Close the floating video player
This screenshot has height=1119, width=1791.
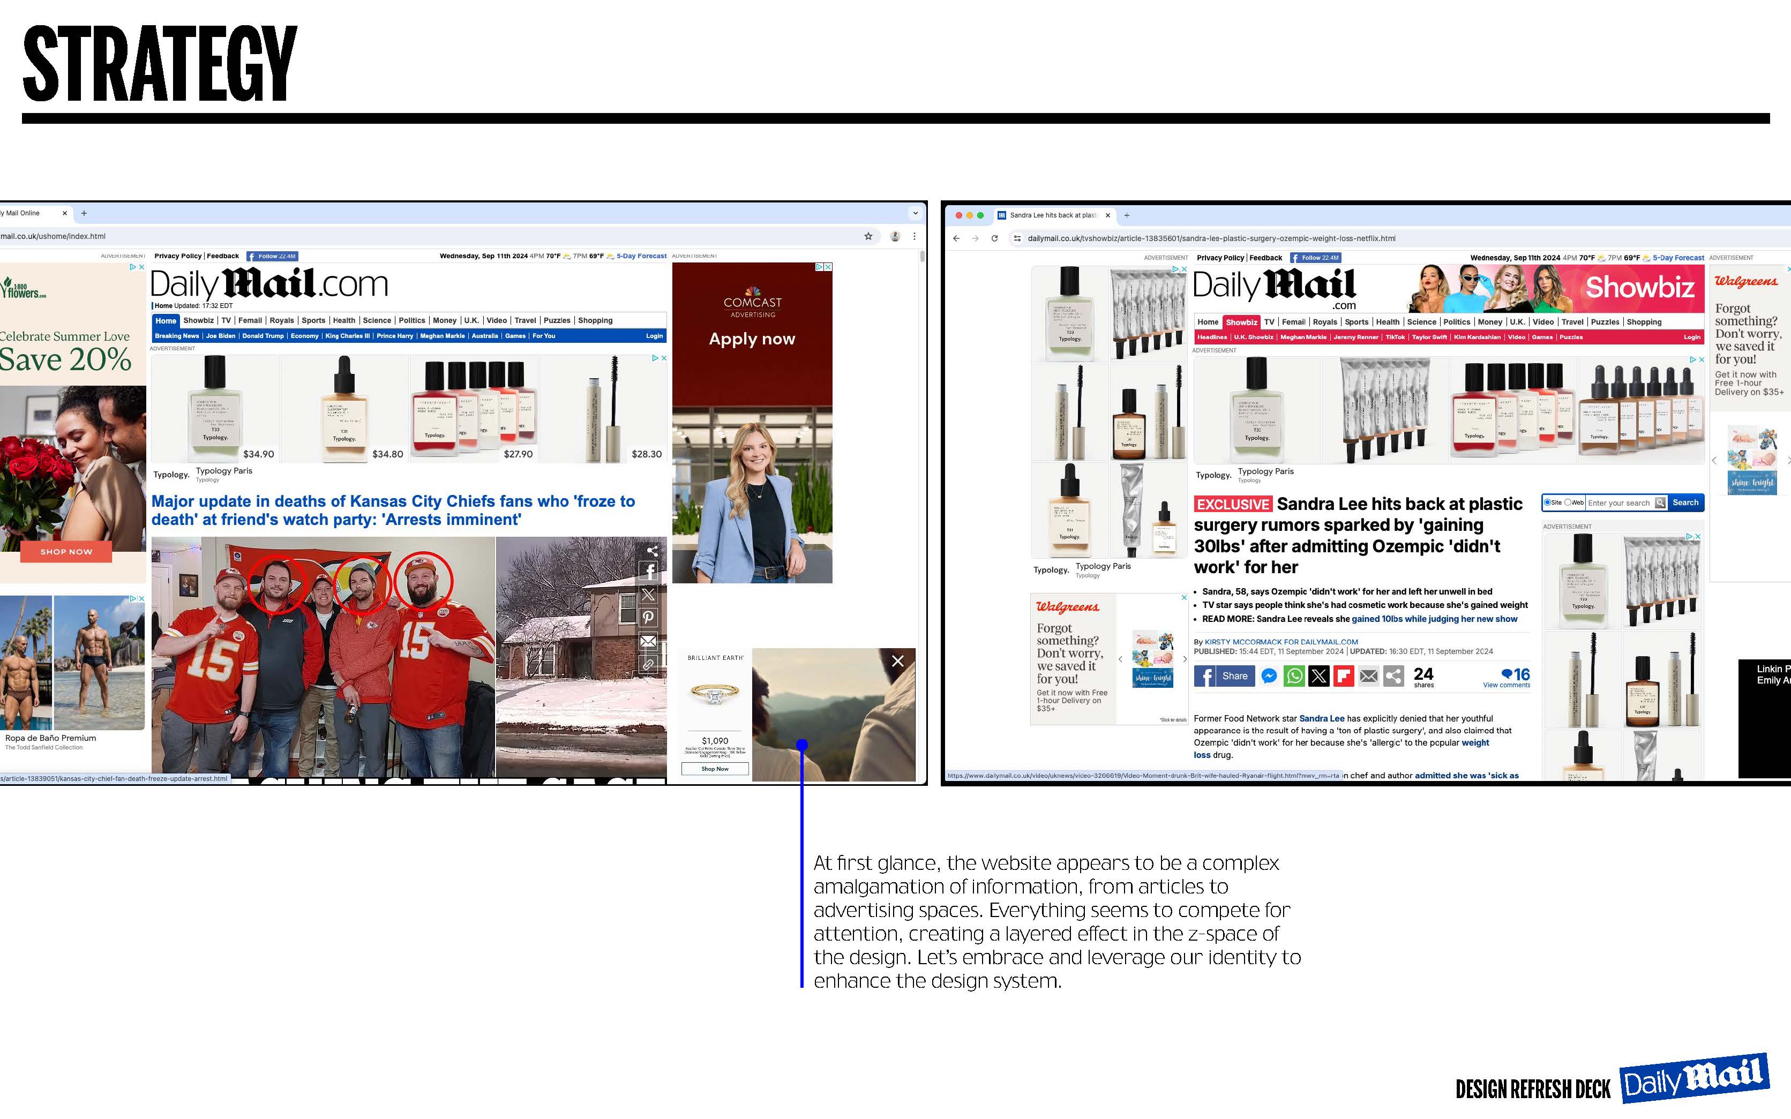point(898,661)
